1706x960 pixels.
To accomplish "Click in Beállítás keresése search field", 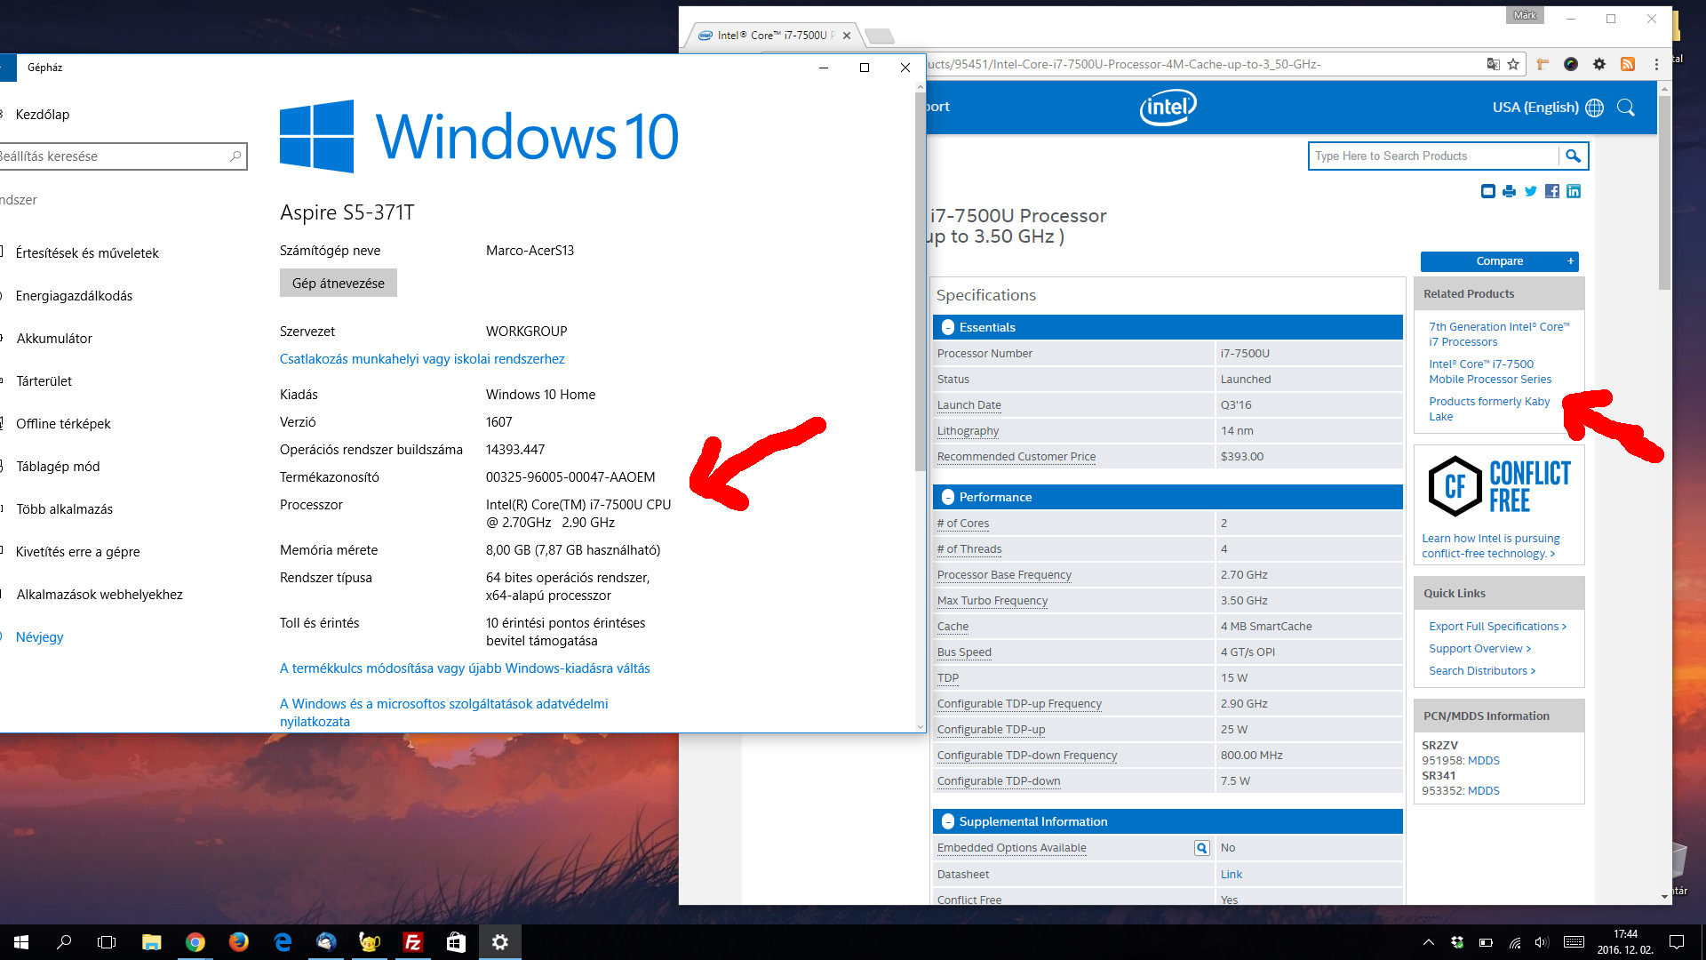I will (x=123, y=156).
